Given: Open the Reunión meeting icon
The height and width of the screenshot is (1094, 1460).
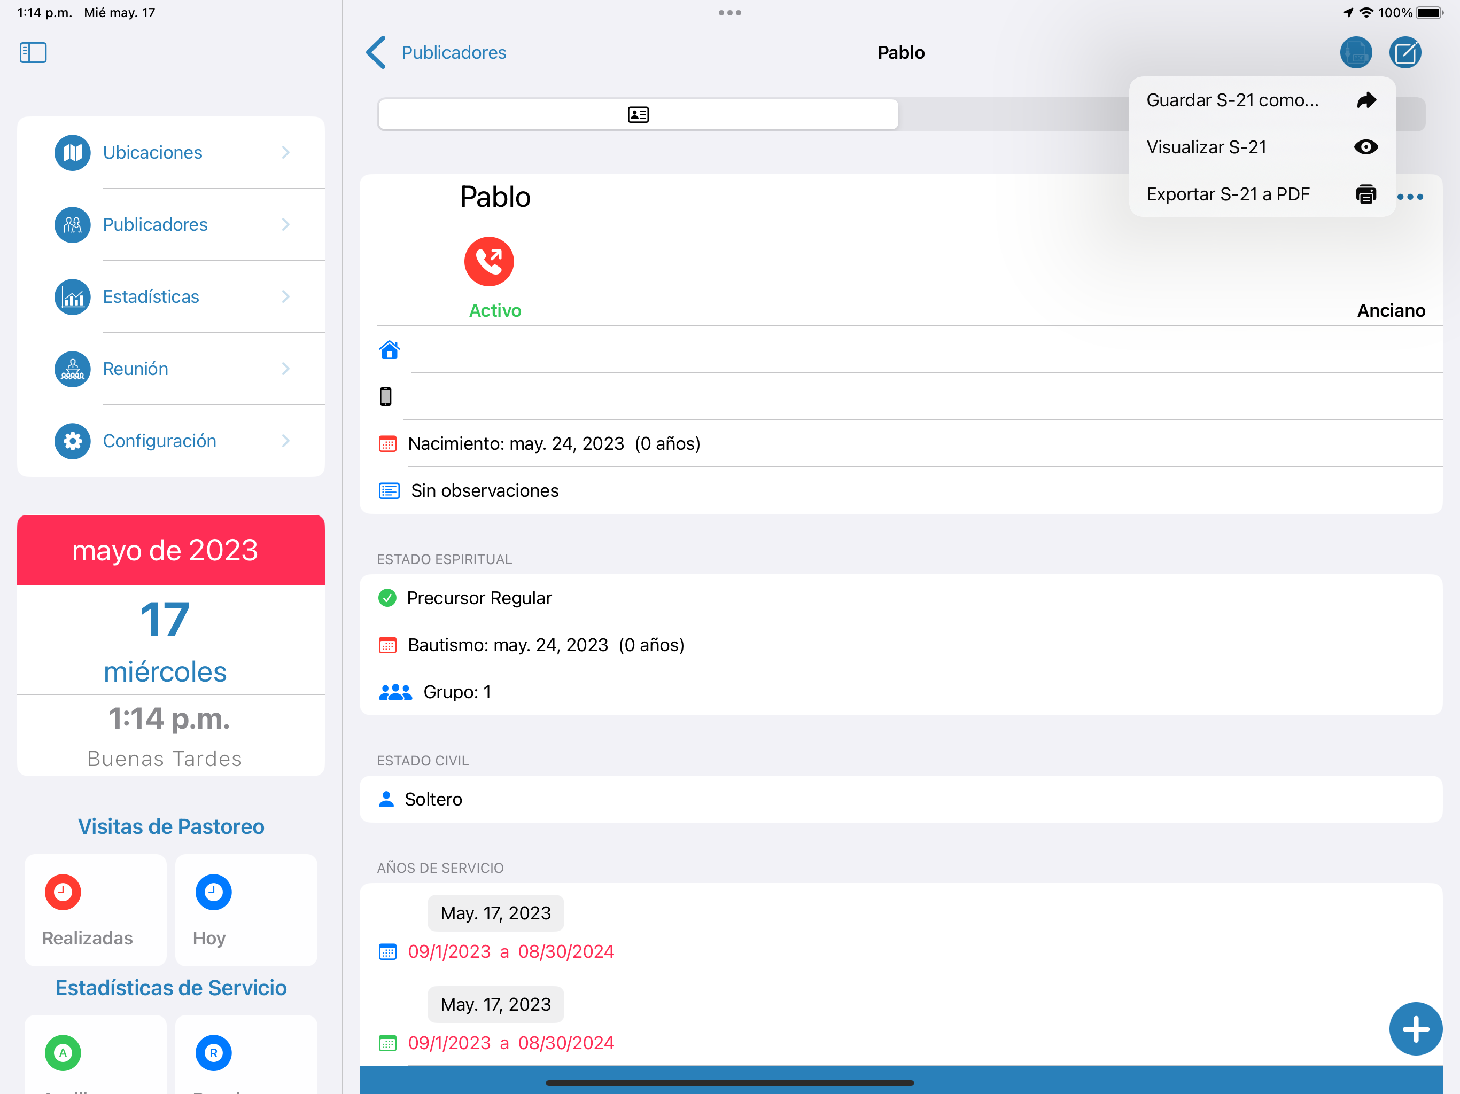Looking at the screenshot, I should point(73,369).
